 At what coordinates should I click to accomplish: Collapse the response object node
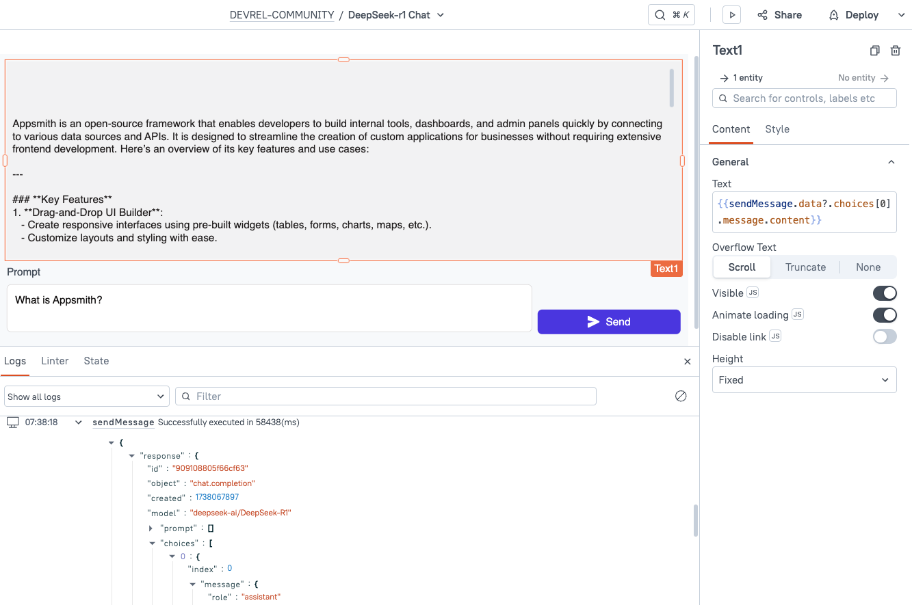click(x=132, y=455)
